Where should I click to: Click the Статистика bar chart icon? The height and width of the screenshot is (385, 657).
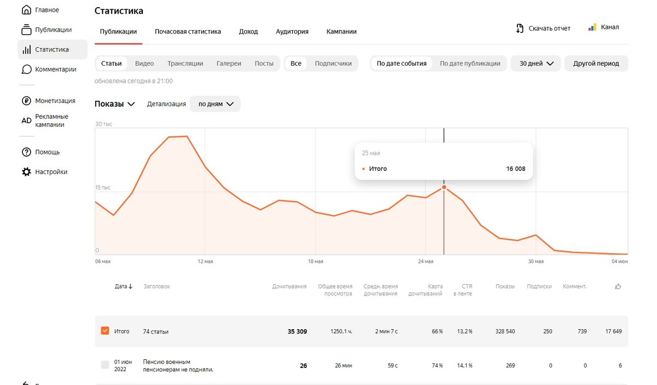point(26,49)
